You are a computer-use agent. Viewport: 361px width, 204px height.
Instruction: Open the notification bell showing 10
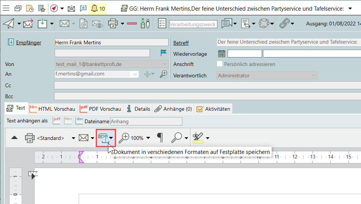point(98,8)
